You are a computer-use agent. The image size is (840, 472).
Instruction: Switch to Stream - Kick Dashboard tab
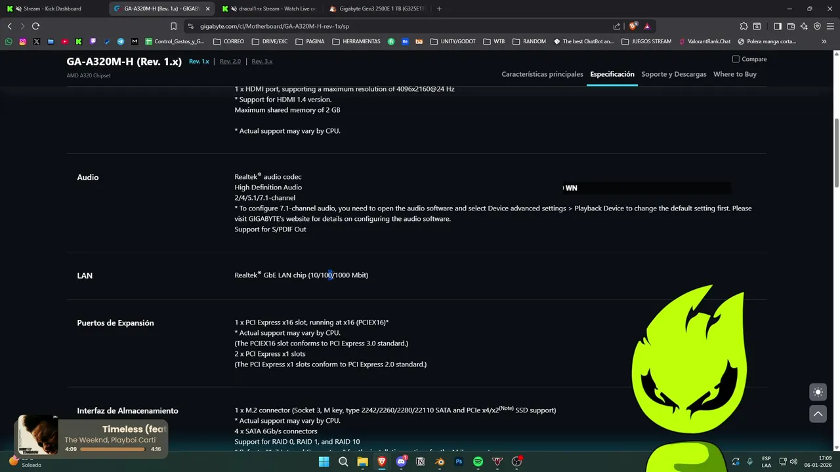[52, 9]
